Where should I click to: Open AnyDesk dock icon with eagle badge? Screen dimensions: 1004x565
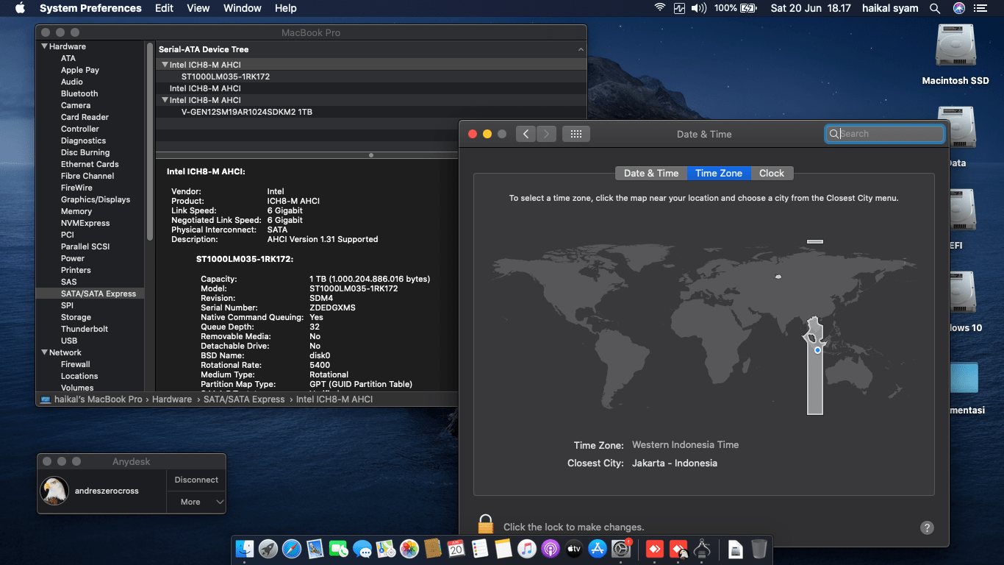[678, 549]
